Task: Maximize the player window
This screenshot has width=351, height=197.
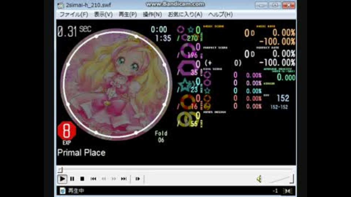Action: [275, 5]
